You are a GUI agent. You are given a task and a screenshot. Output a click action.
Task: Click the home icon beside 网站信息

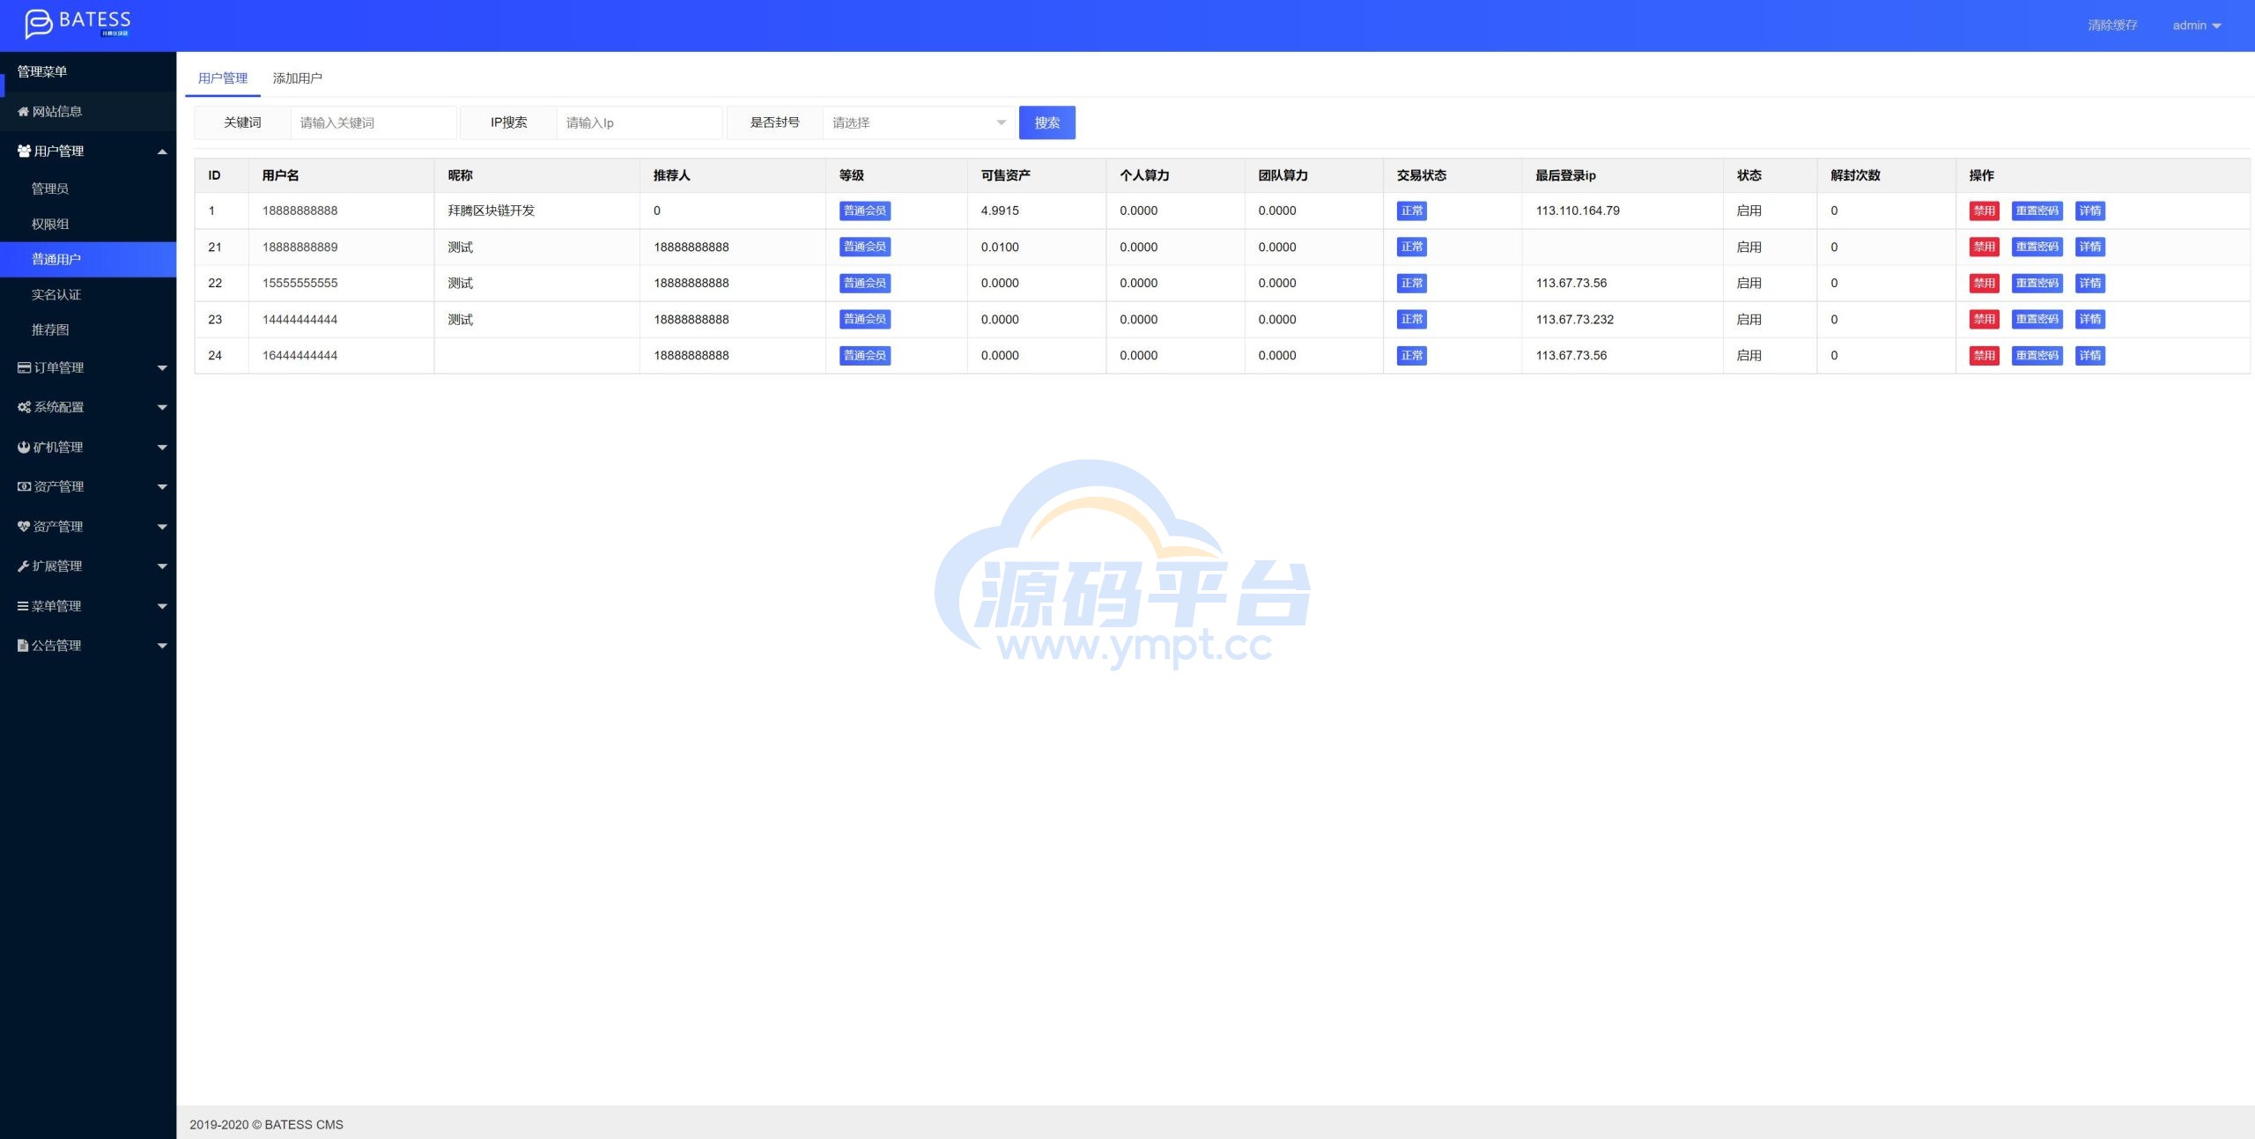tap(23, 112)
